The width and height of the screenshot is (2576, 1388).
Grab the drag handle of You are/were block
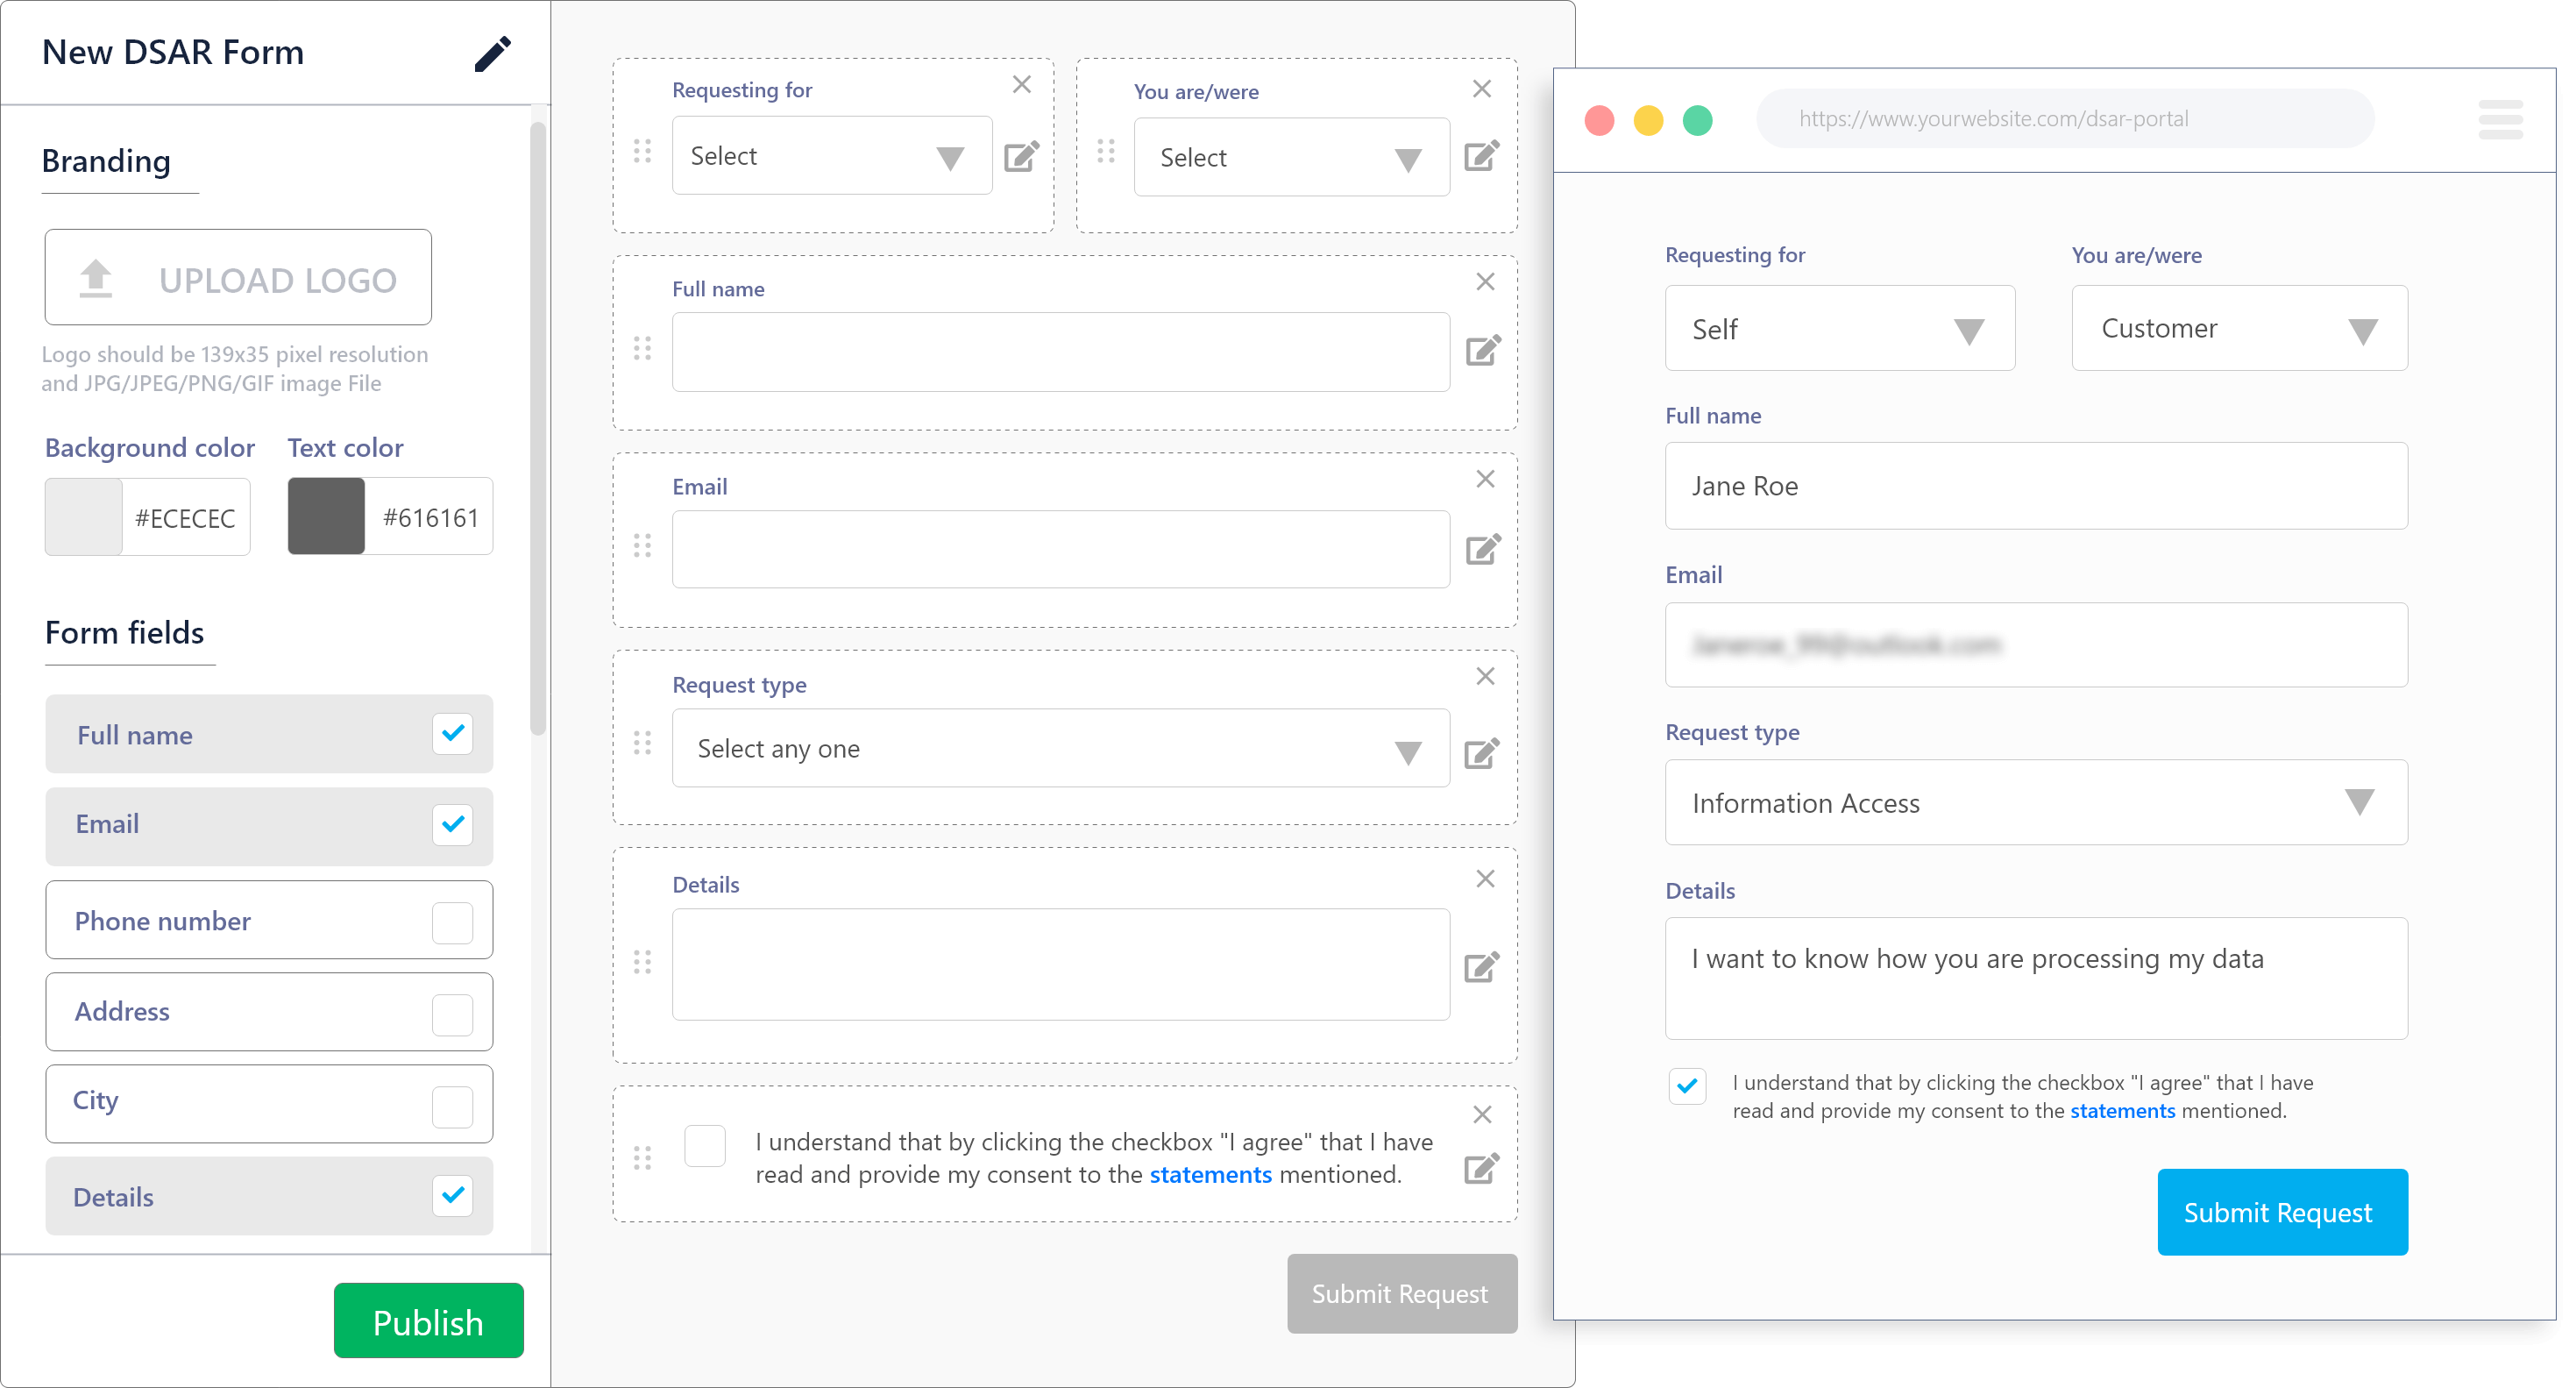(1105, 151)
